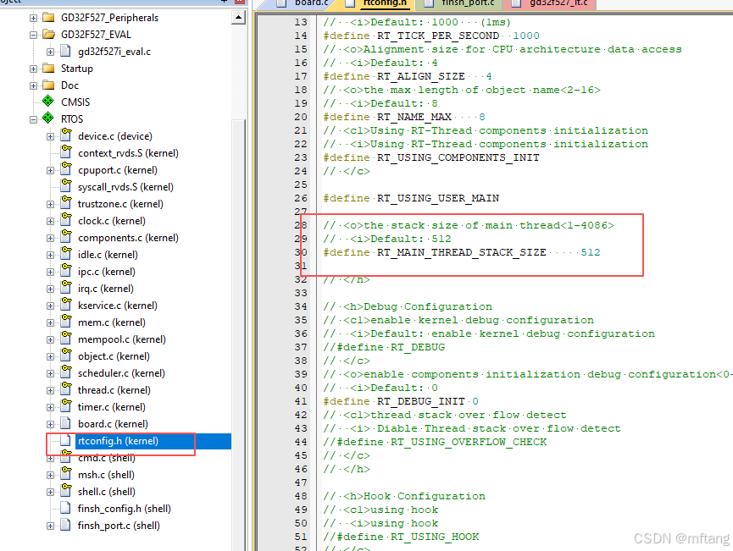The width and height of the screenshot is (733, 551).
Task: Collapse the GD32F527_EVAL folder
Action: pos(33,35)
